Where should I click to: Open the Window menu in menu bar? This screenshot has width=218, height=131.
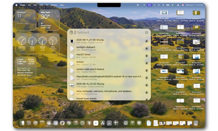coord(54,5)
